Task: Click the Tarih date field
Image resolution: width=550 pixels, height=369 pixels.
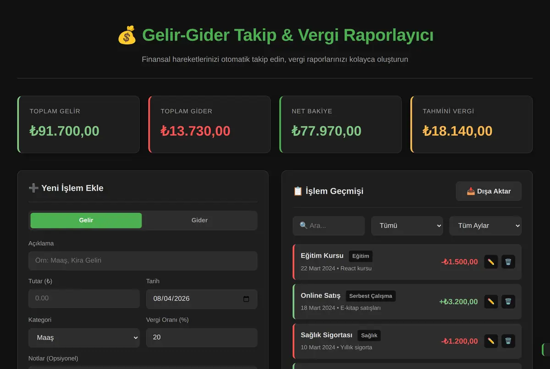Action: [202, 299]
